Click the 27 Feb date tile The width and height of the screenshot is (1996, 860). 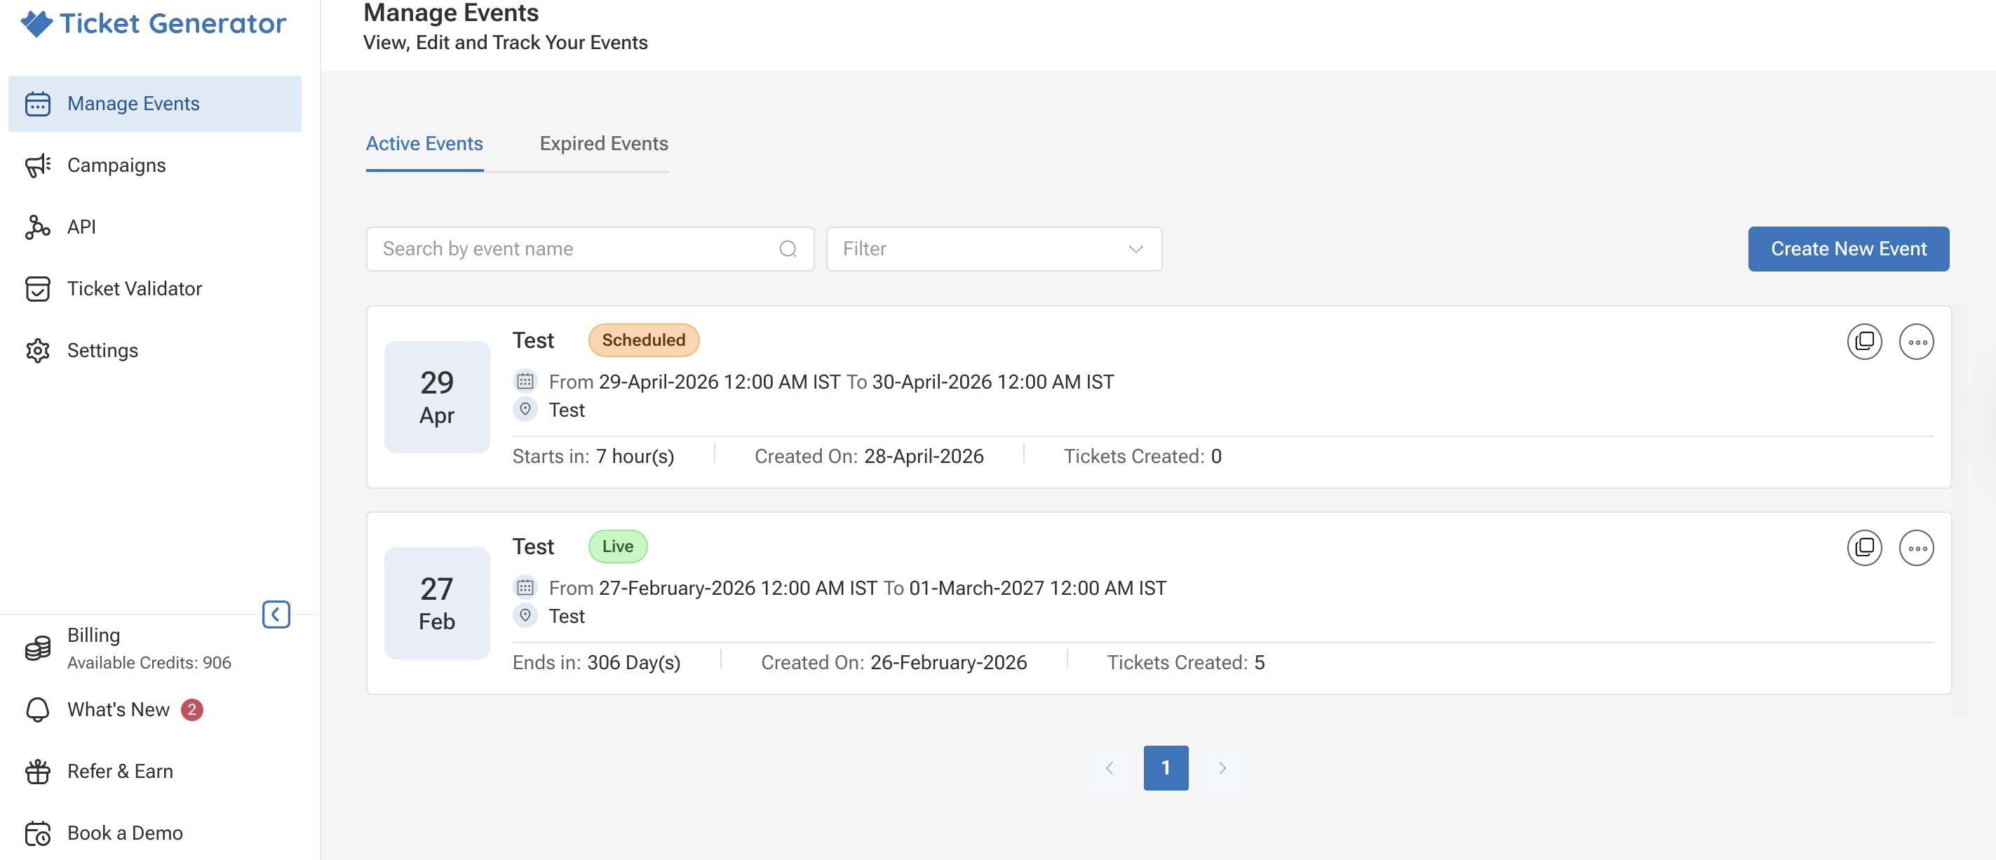tap(437, 603)
